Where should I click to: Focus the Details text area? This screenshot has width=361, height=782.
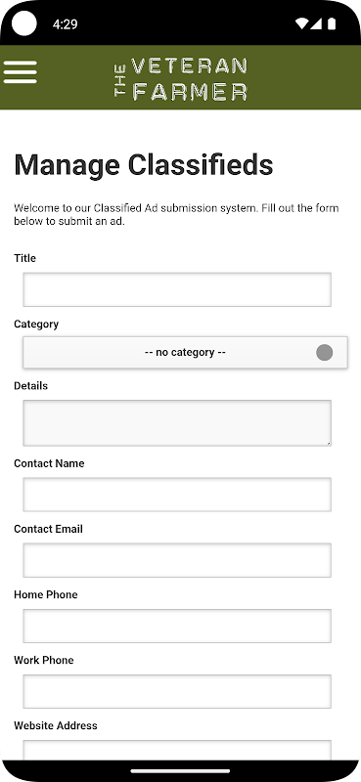(177, 423)
